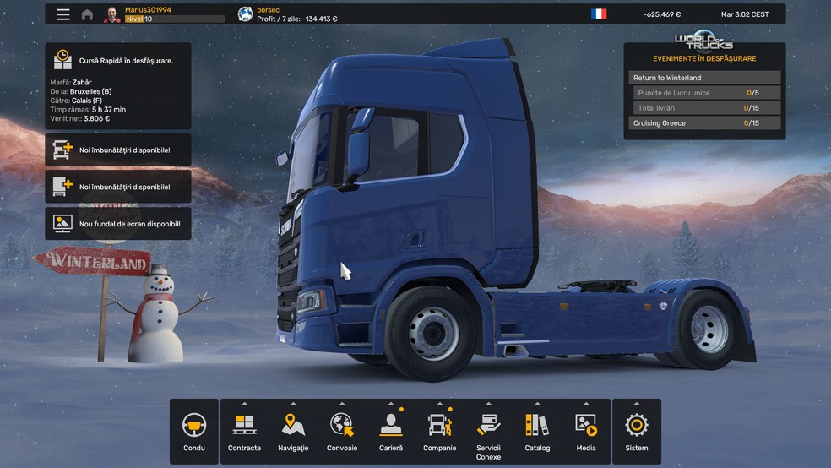This screenshot has width=831, height=468.
Task: Open the Companie management icon
Action: [439, 426]
